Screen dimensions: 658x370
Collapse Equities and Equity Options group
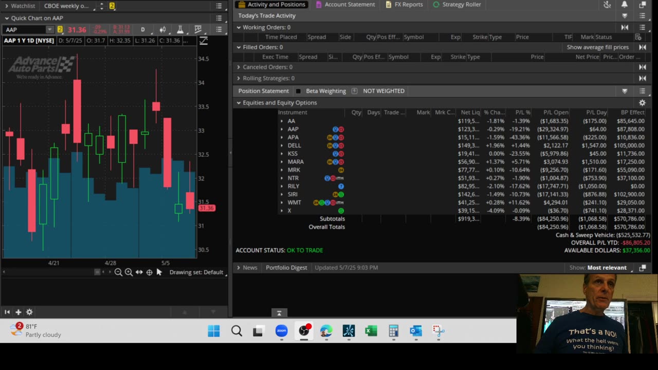pos(239,103)
